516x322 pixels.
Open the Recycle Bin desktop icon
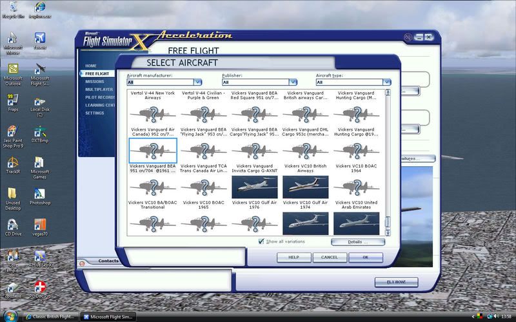coord(13,10)
